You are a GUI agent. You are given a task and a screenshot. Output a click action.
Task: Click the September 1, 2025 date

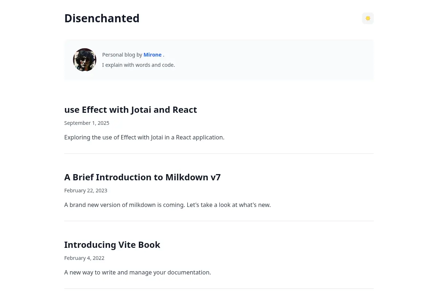tap(87, 123)
